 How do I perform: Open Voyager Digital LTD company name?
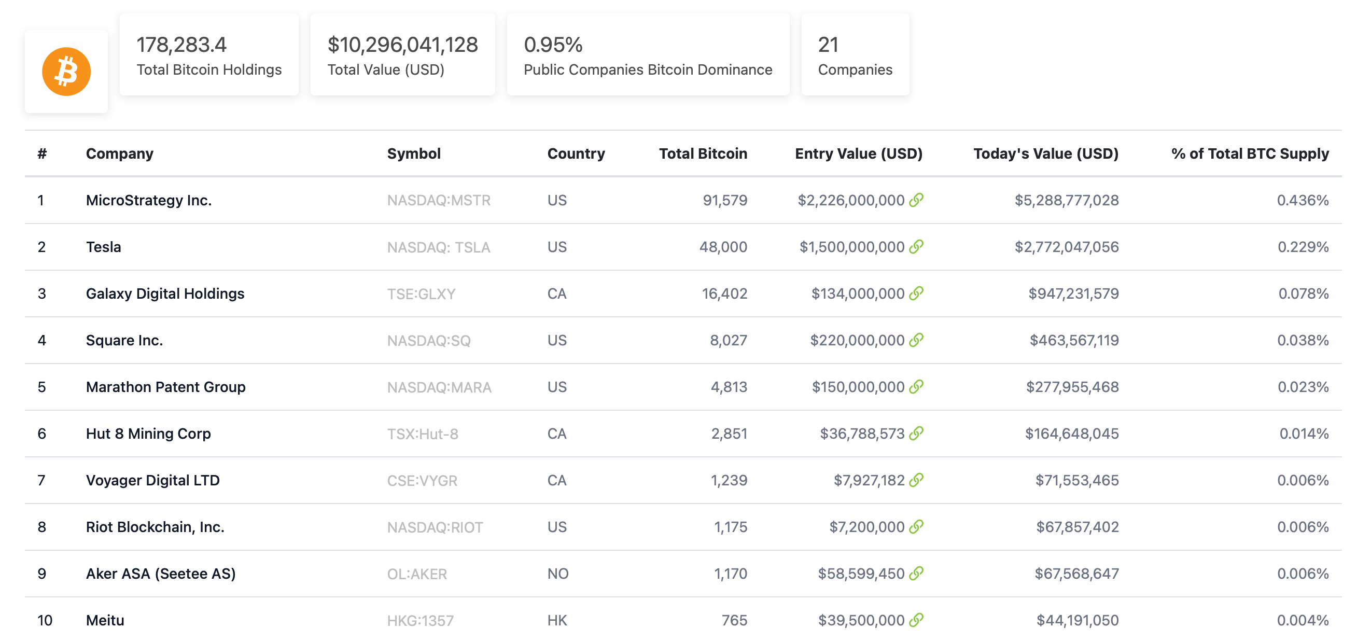point(153,480)
